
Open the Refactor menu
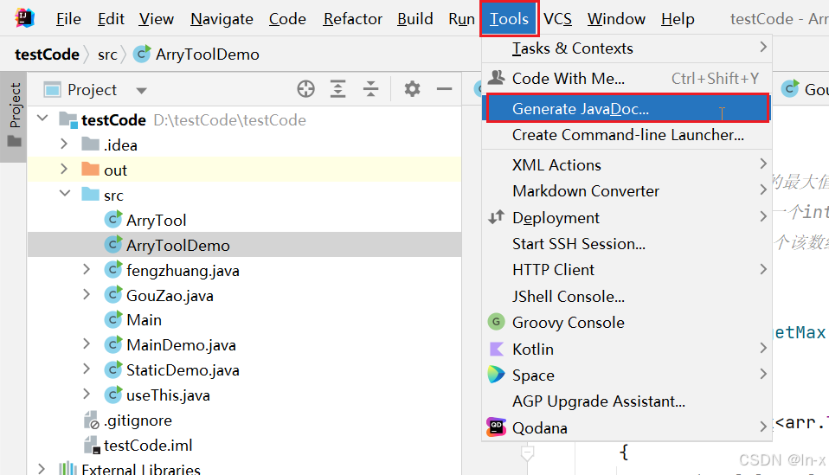pos(353,19)
